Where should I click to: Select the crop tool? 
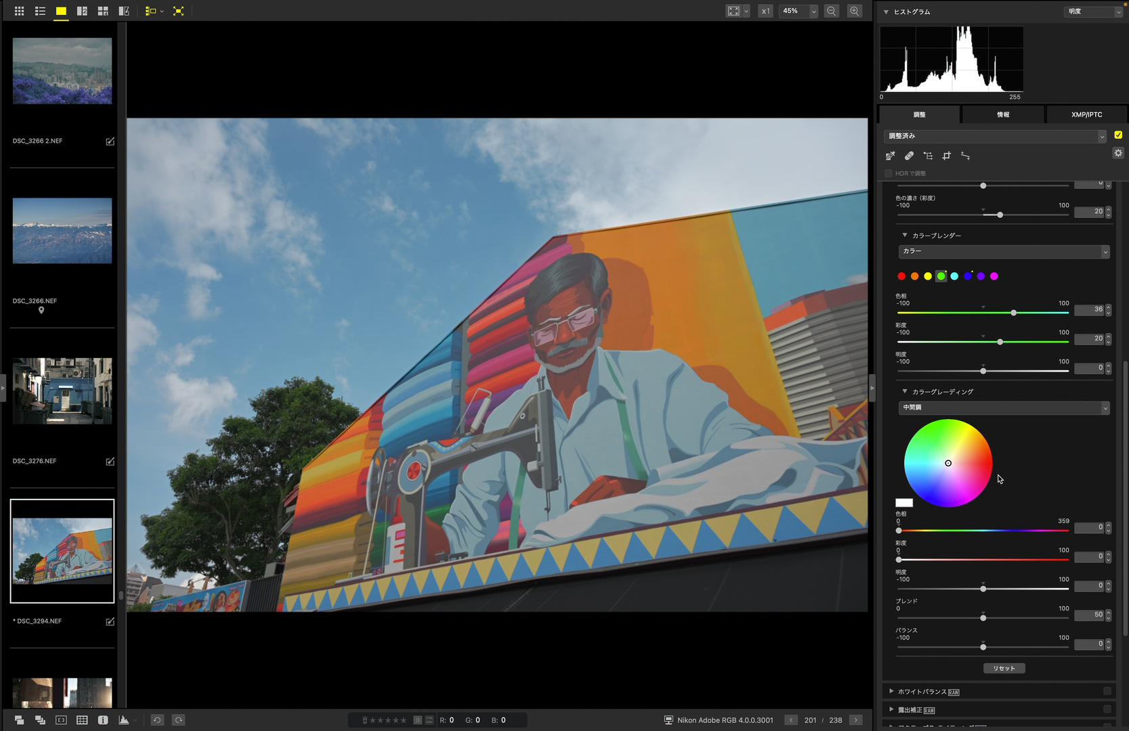click(x=947, y=156)
